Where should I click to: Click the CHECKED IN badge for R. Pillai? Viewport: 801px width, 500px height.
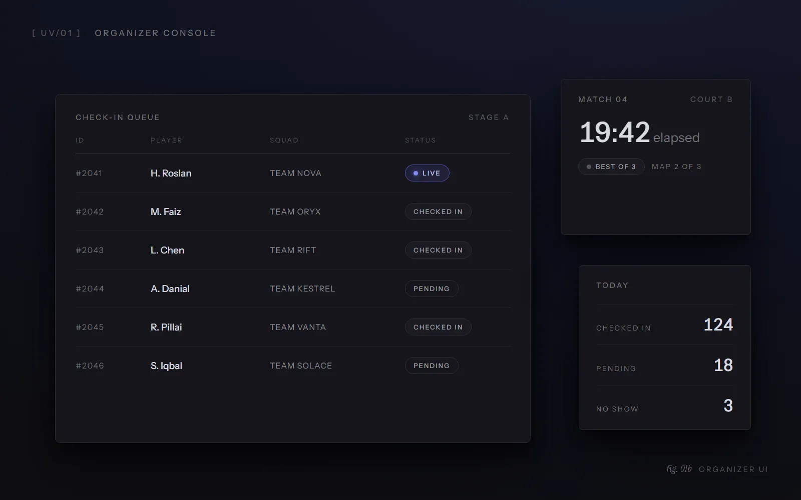coord(438,327)
